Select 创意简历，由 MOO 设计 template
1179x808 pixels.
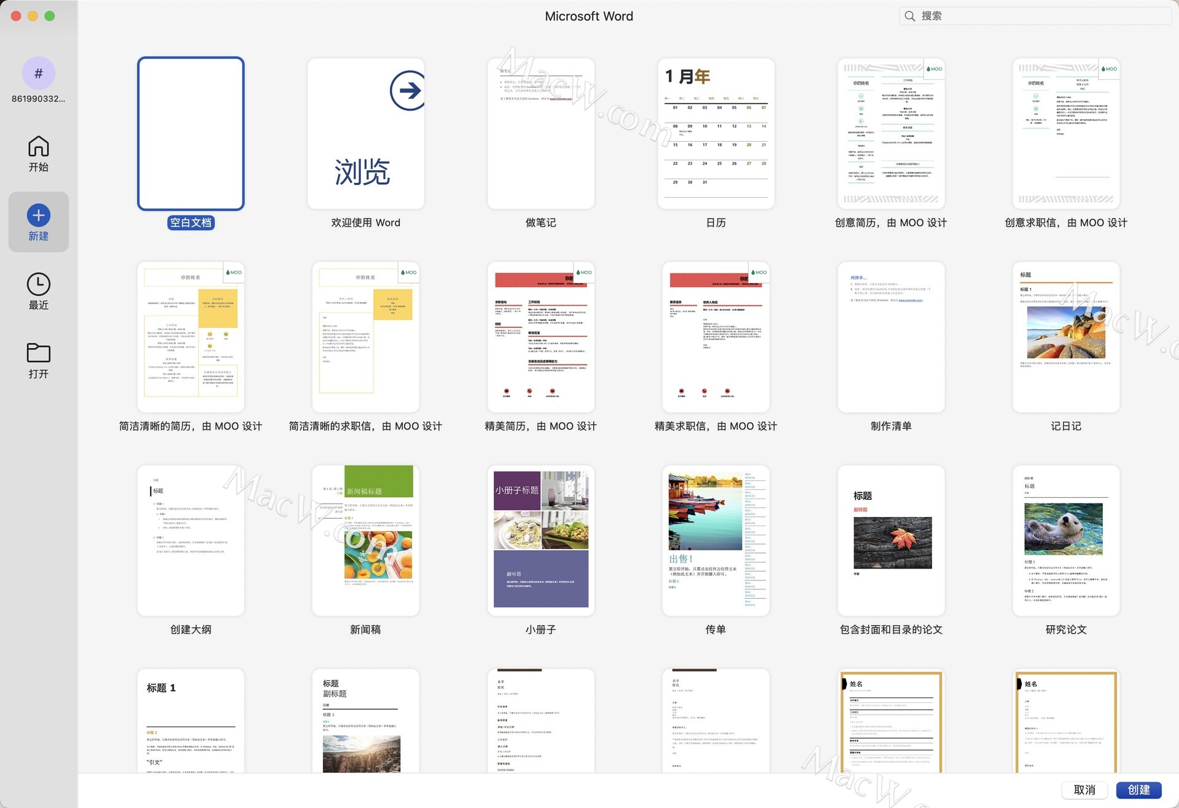(x=891, y=134)
